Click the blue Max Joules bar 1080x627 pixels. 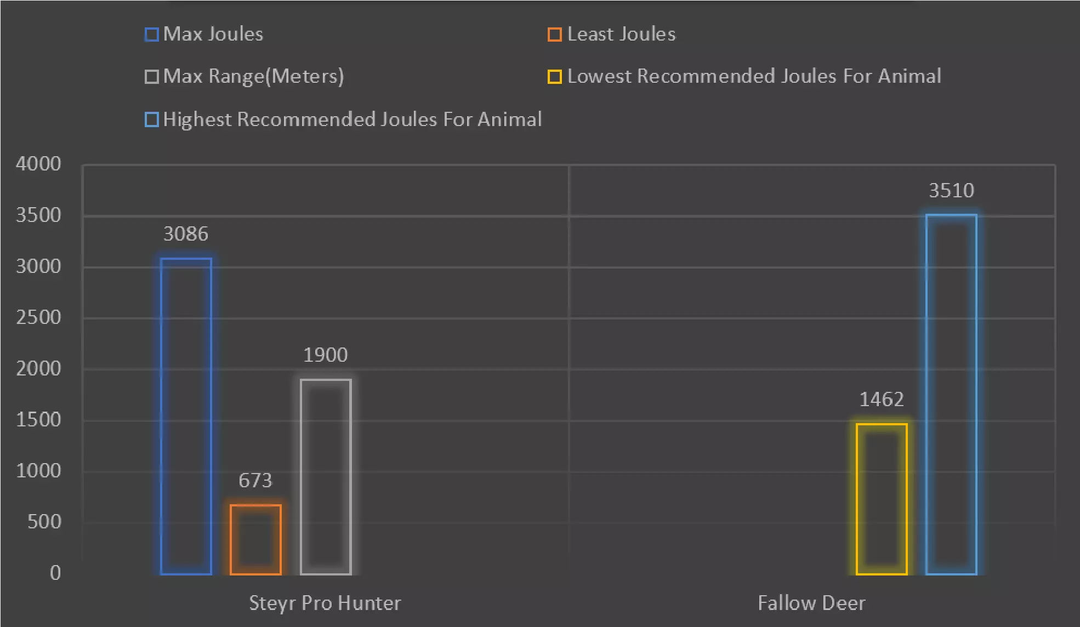[186, 417]
